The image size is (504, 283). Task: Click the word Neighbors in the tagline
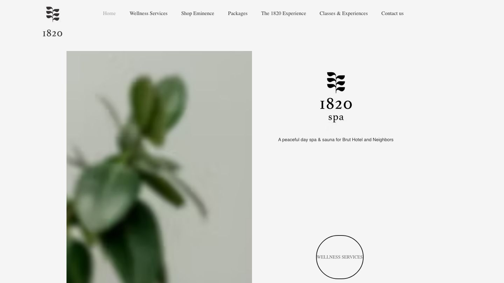point(383,140)
